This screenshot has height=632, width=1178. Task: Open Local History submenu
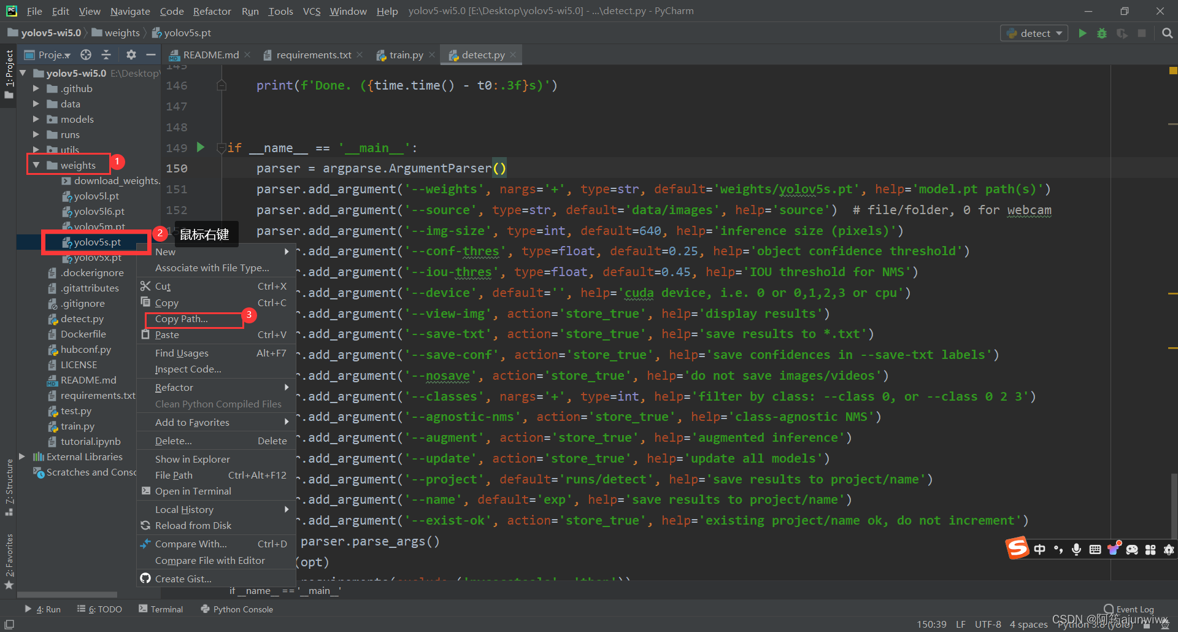[x=215, y=509]
